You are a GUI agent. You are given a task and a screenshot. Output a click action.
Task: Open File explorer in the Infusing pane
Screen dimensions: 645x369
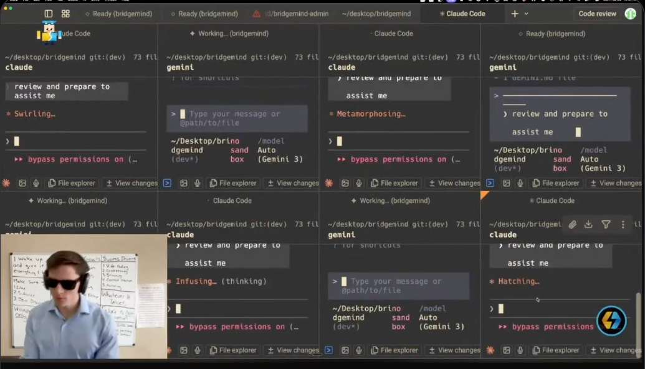[233, 350]
